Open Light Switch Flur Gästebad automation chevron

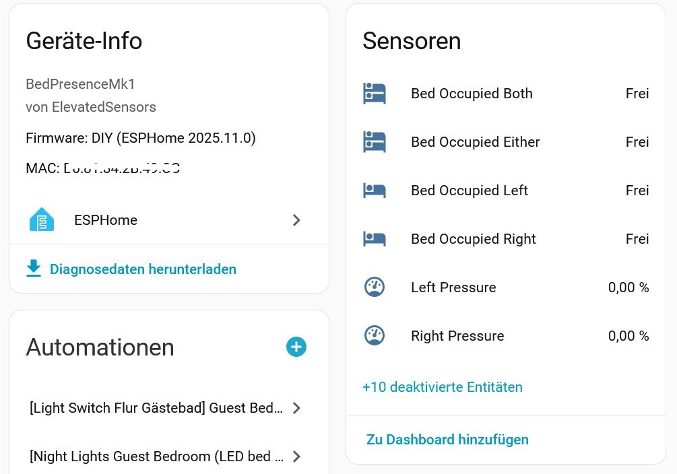coord(296,408)
